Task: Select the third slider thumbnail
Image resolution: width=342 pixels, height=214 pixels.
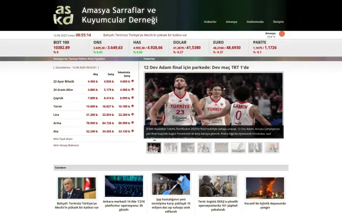Action: (x=188, y=148)
